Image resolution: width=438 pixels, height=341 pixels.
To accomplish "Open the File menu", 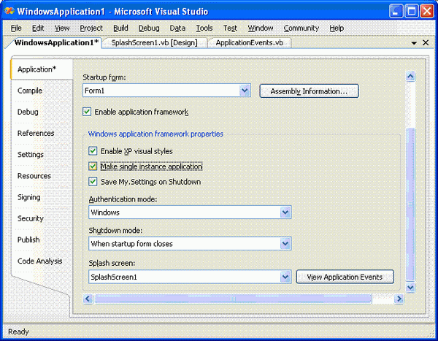I will [x=16, y=28].
